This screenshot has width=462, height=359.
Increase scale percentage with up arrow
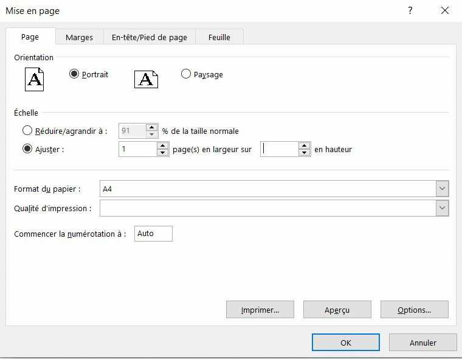152,127
